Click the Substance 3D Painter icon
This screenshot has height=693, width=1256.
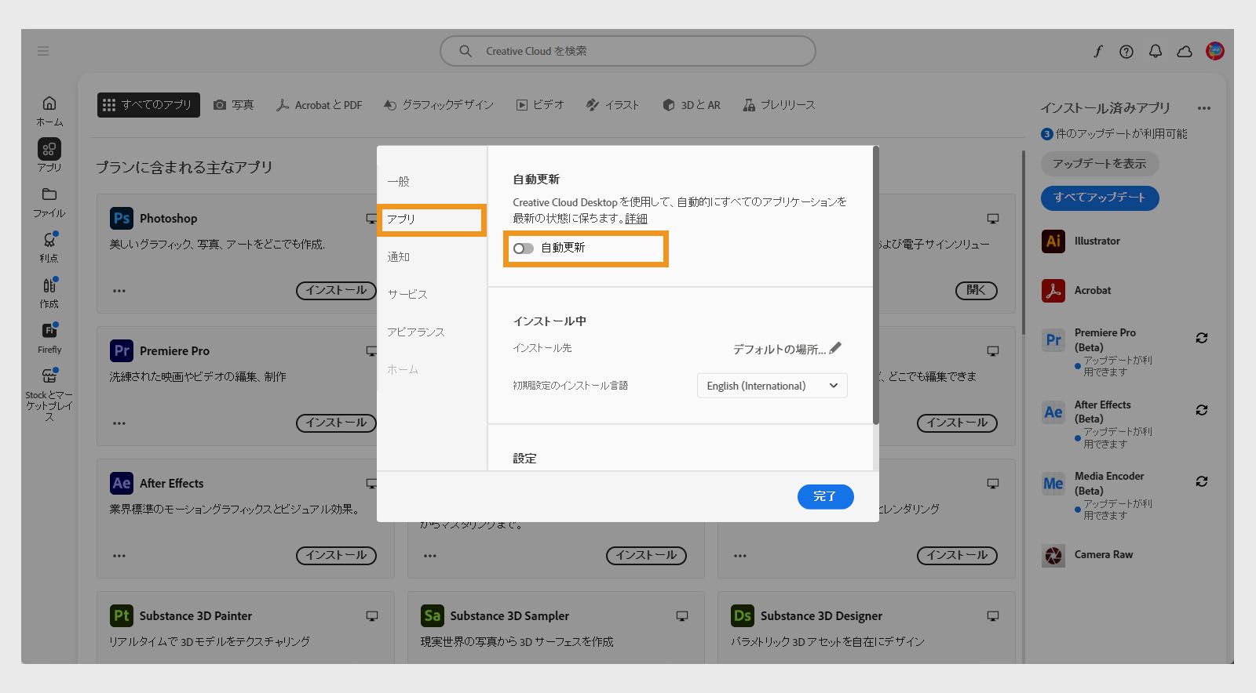tap(122, 616)
